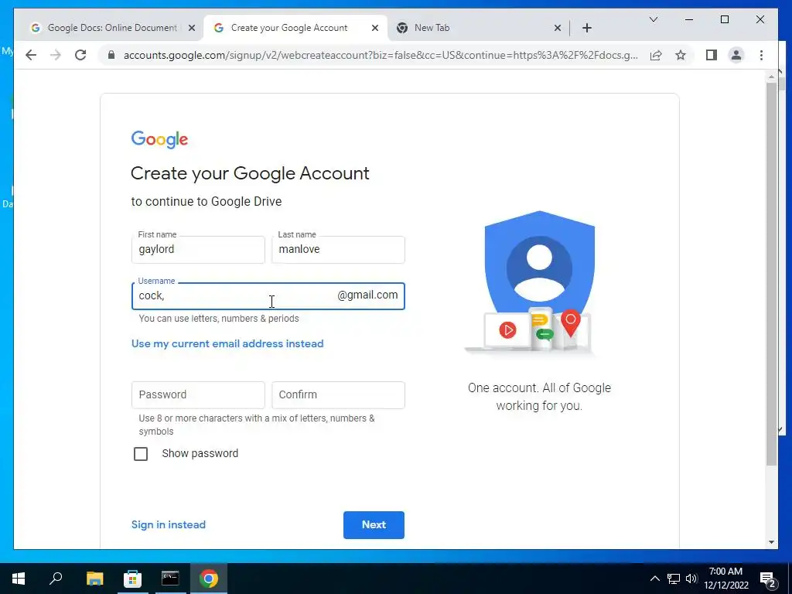Image resolution: width=792 pixels, height=594 pixels.
Task: Click Use my current email address instead
Action: (227, 343)
